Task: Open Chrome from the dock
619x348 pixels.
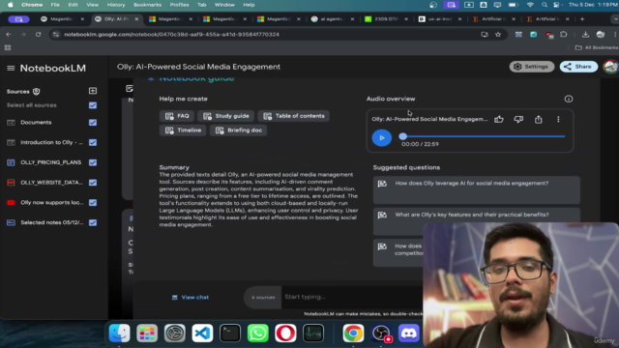Action: (353, 333)
